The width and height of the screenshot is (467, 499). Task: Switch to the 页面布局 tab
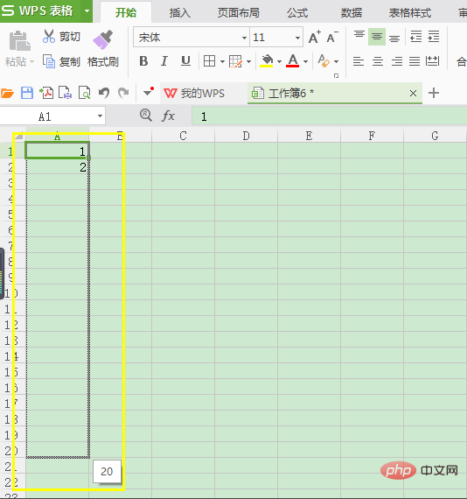click(x=239, y=13)
